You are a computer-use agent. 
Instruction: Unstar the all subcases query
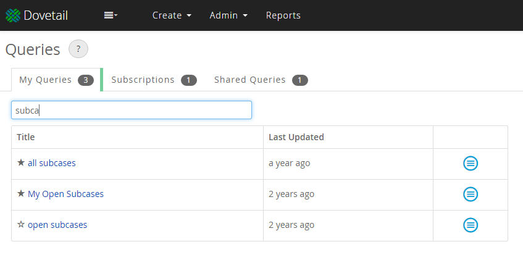[x=21, y=163]
